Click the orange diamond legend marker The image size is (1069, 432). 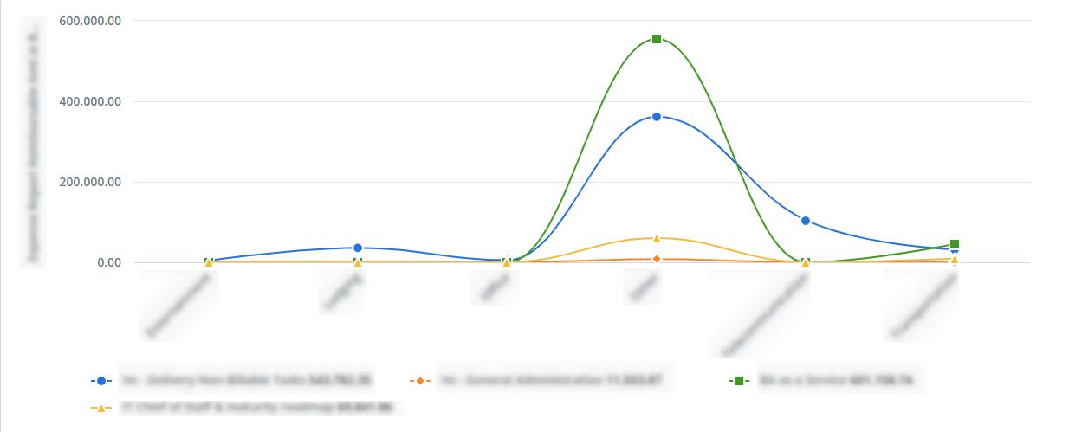(x=419, y=380)
